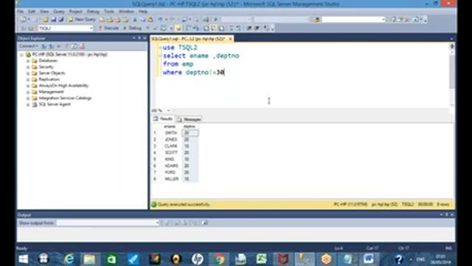Expand the SQL Server Agent node
This screenshot has width=472, height=266.
point(28,105)
